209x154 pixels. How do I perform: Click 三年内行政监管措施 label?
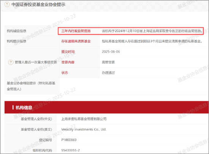pyautogui.click(x=76, y=31)
